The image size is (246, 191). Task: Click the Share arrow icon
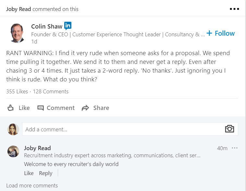[85, 108]
